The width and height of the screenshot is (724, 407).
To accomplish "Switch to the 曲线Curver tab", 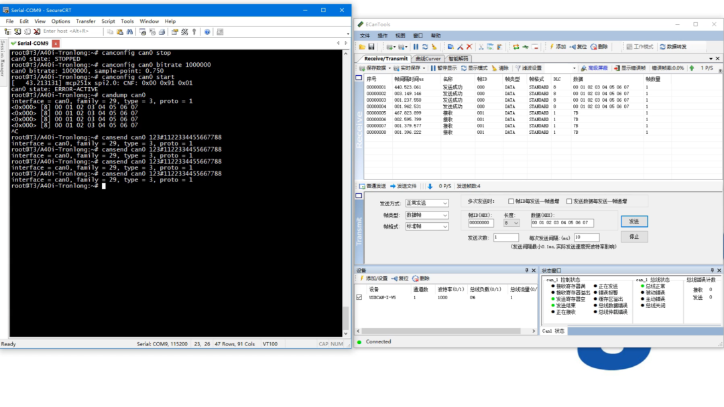I will (428, 58).
